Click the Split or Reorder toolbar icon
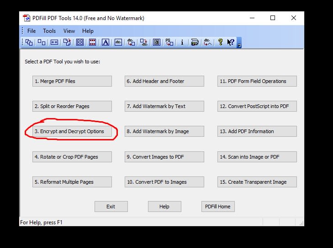Screen dimensions: 333x248 click(x=42, y=42)
